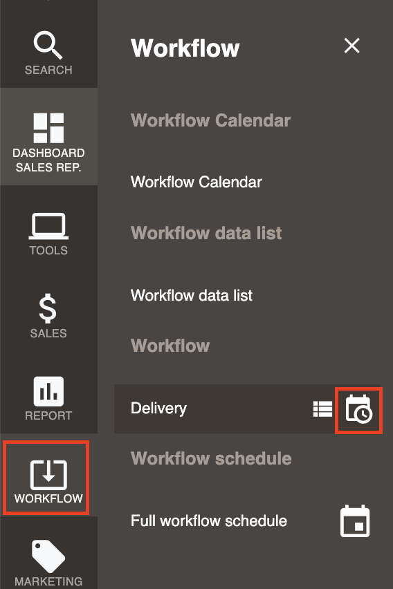This screenshot has height=589, width=393.
Task: Click the Workflow Calendar section heading
Action: (210, 120)
